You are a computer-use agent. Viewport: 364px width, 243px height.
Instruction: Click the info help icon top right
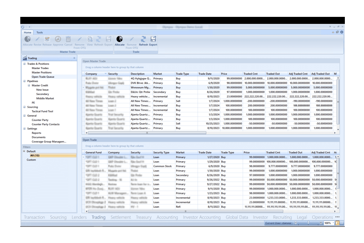click(x=342, y=32)
